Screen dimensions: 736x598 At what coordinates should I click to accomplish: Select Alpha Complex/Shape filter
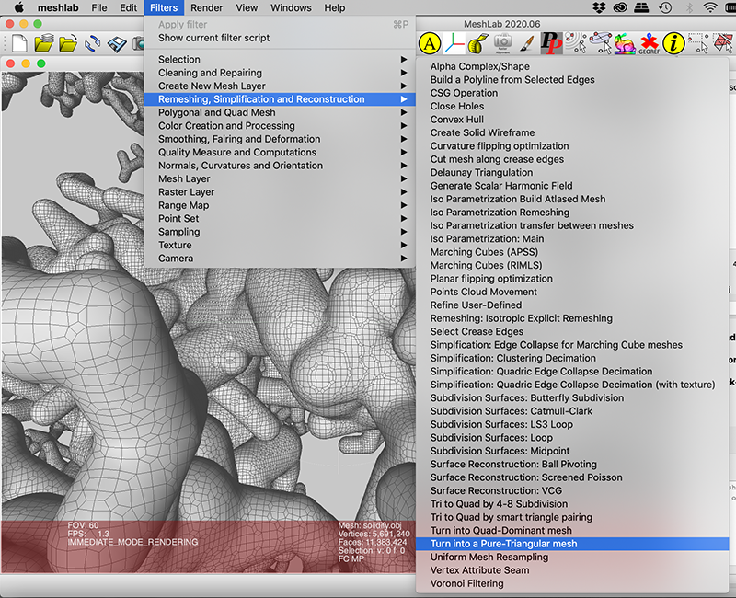coord(572,66)
